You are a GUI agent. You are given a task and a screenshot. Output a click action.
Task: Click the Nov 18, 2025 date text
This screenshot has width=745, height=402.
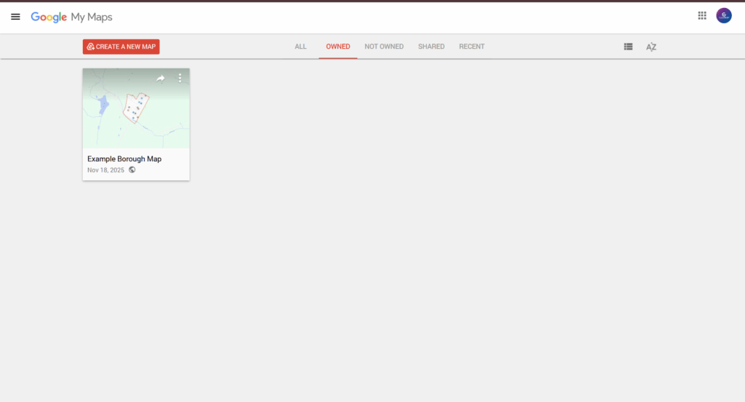click(105, 170)
